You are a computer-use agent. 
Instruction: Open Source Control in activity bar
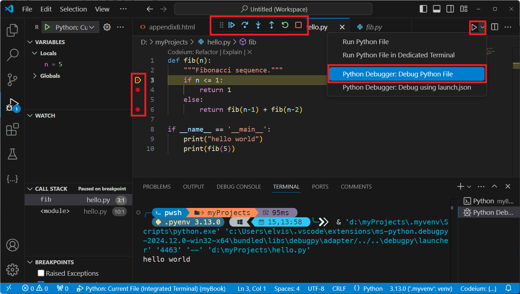[13, 79]
